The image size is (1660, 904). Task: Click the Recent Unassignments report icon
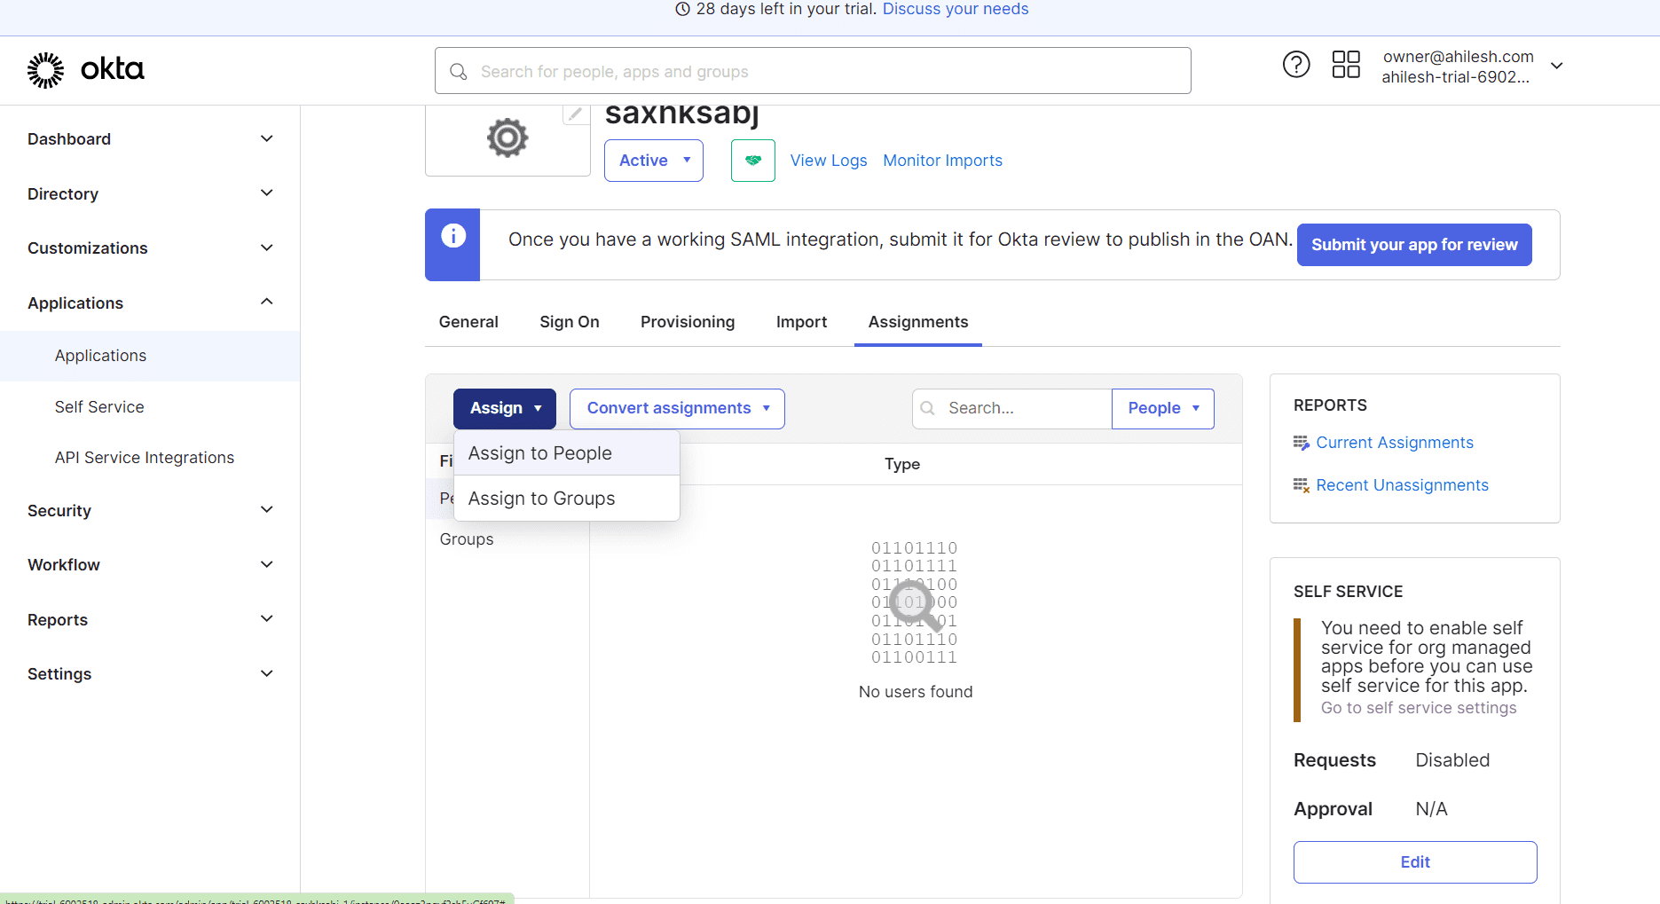tap(1302, 485)
